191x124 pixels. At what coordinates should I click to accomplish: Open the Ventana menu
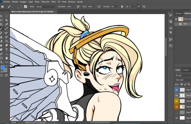72,2
